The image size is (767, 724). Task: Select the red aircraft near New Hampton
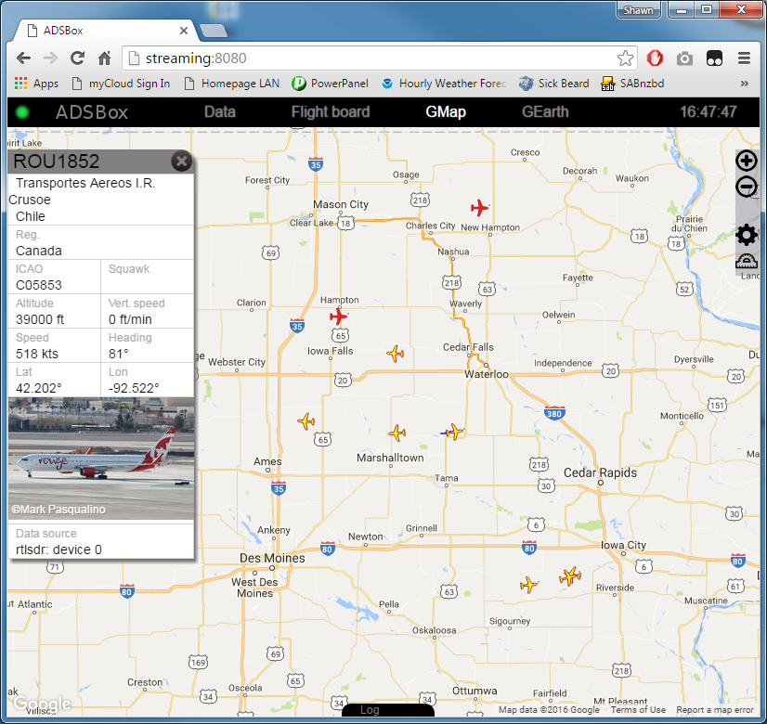pos(479,208)
